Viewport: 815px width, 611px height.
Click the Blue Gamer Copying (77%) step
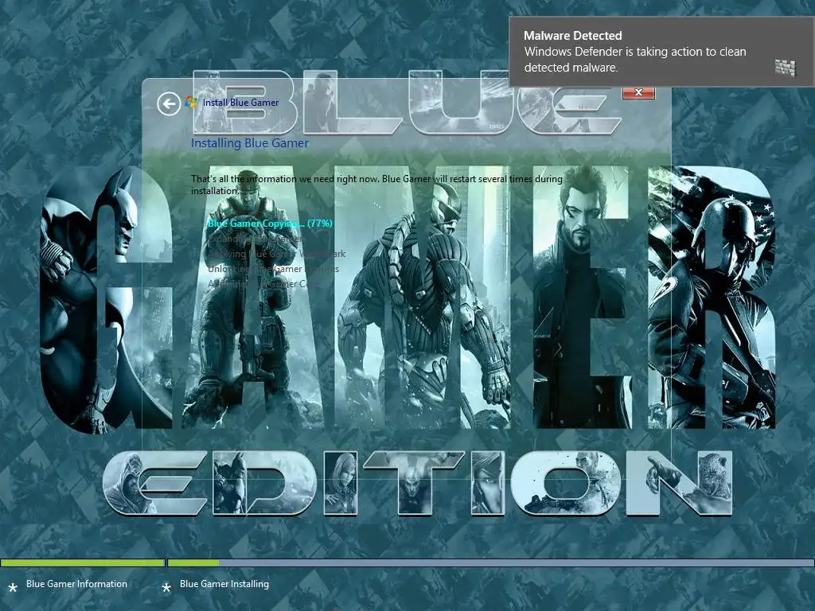click(270, 224)
